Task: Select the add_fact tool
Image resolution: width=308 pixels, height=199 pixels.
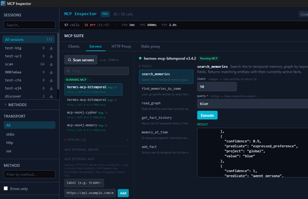Action: (x=166, y=149)
